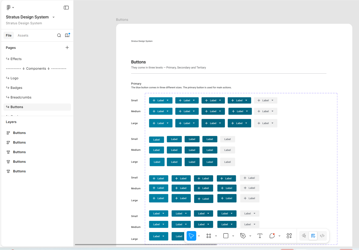Click the 'Stratus Design System' subtitle in sidebar
The image size is (359, 250).
point(24,23)
